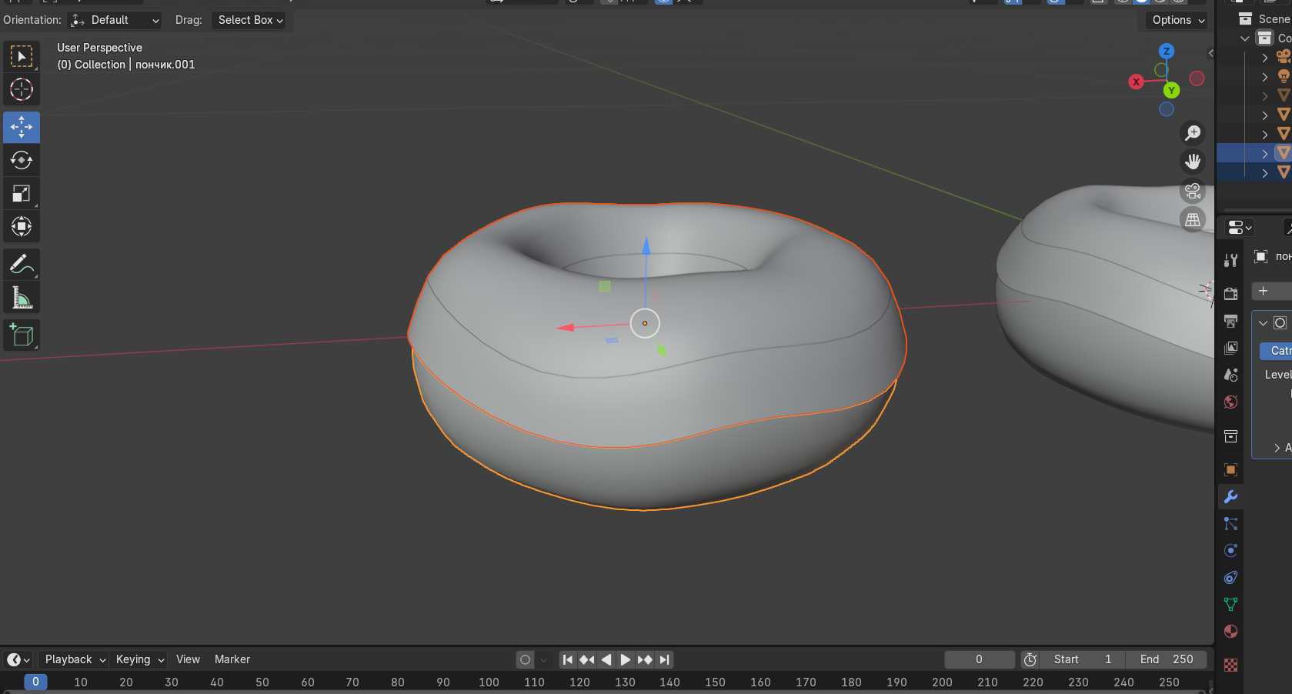Click the current frame field showing 0

pyautogui.click(x=980, y=659)
